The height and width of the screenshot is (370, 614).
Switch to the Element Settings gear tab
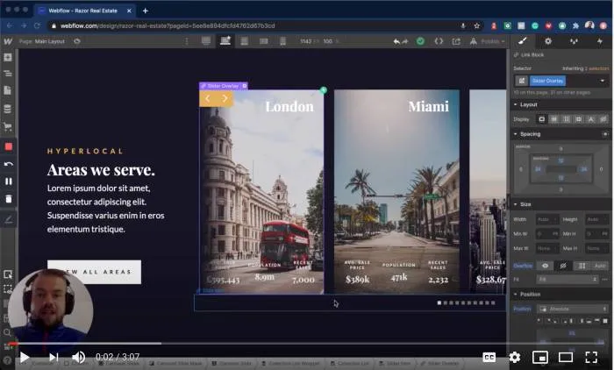(x=548, y=41)
